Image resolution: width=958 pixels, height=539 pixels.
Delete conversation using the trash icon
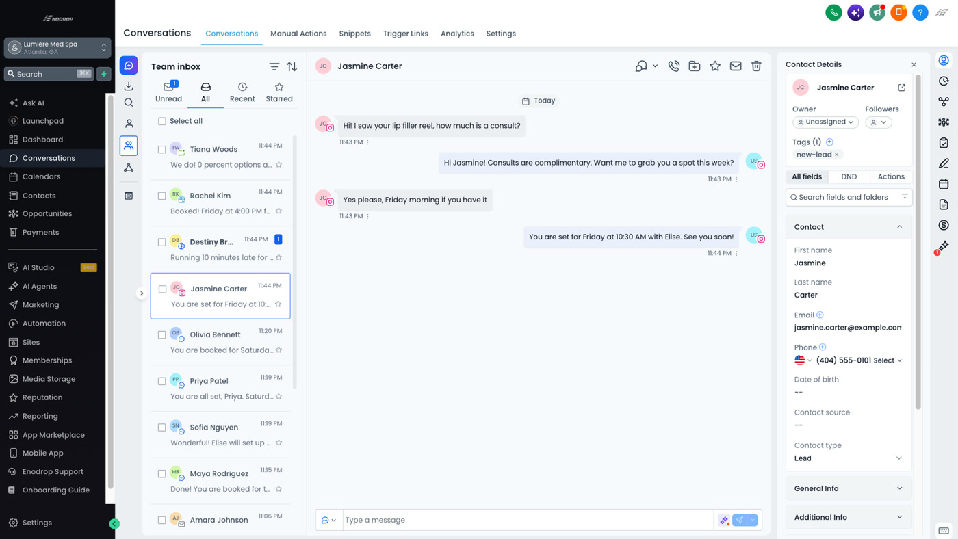point(756,66)
